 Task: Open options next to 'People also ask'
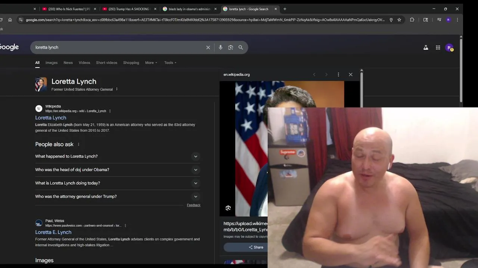pos(78,144)
